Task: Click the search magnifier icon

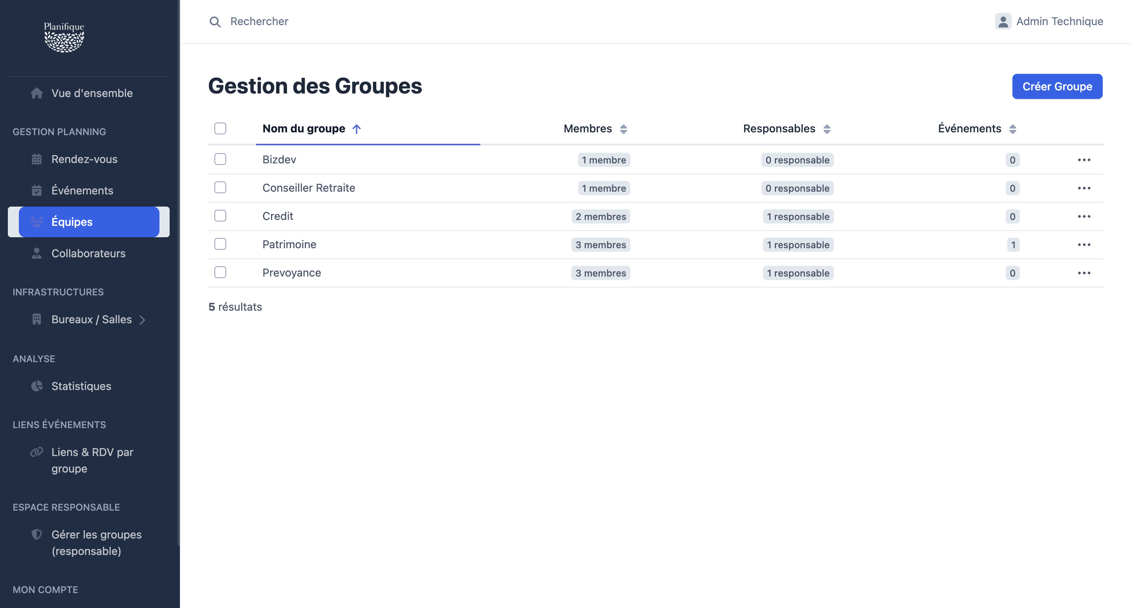Action: point(215,22)
